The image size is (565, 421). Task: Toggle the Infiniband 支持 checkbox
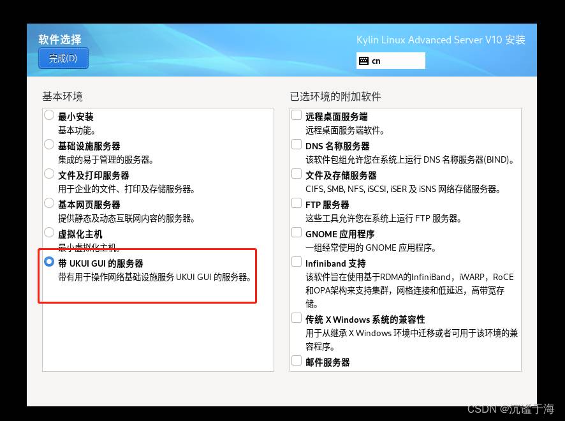pyautogui.click(x=297, y=262)
